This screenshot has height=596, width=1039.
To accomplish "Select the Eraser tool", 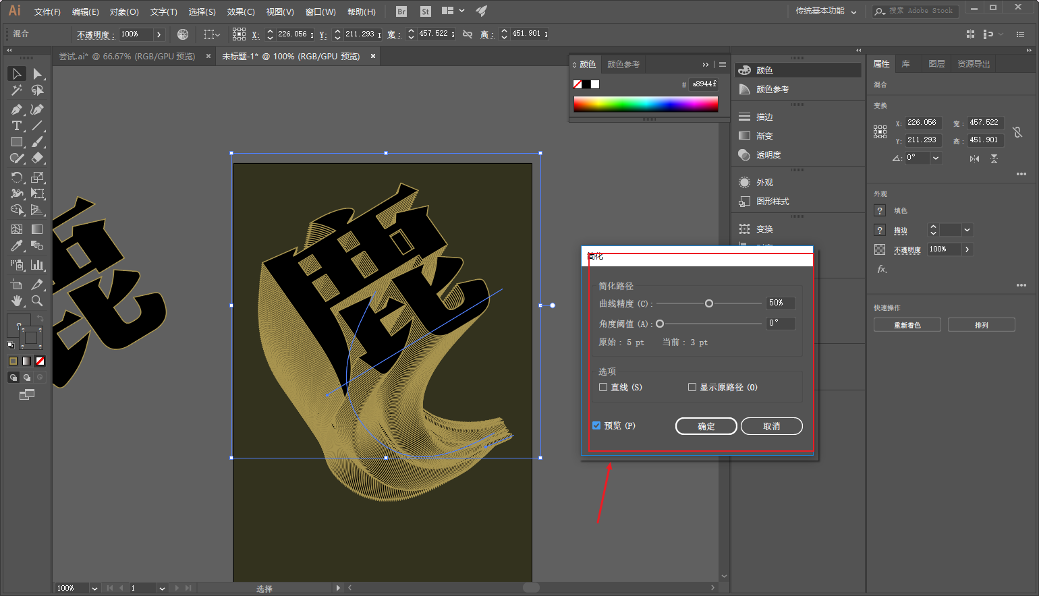I will (x=37, y=158).
